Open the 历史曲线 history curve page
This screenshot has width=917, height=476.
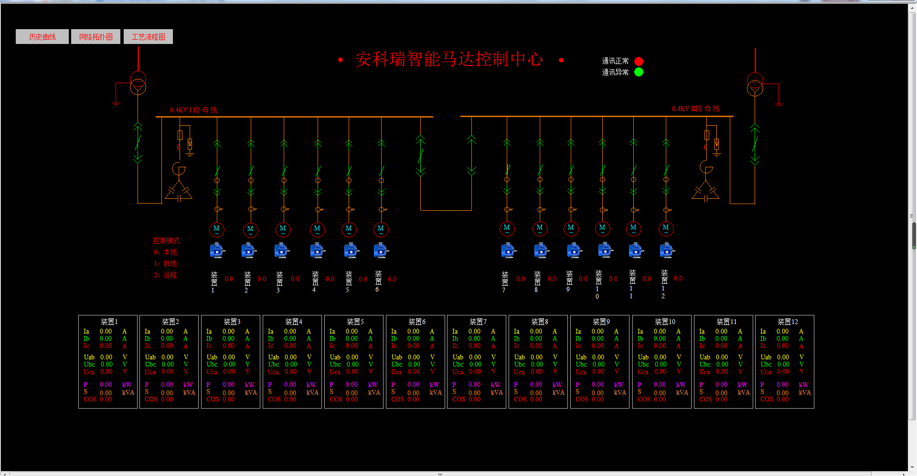pos(42,37)
